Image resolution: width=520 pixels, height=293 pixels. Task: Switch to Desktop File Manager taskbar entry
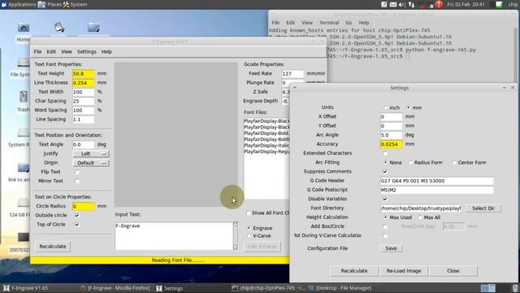tap(340, 288)
